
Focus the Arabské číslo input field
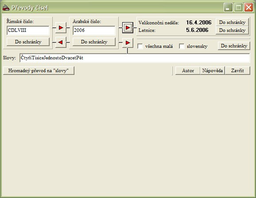pyautogui.click(x=94, y=31)
